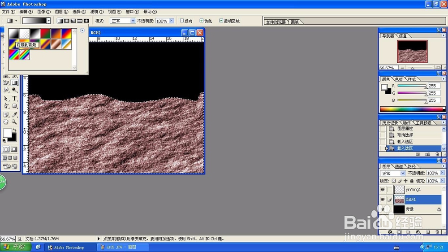Open 滤镜 menu

pos(97,12)
